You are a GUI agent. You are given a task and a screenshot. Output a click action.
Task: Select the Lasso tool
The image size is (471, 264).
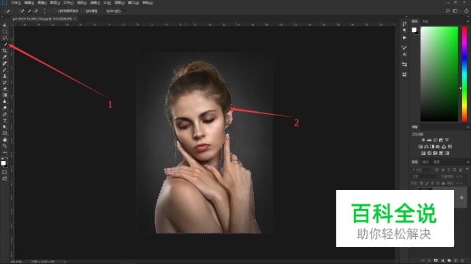tap(5, 38)
